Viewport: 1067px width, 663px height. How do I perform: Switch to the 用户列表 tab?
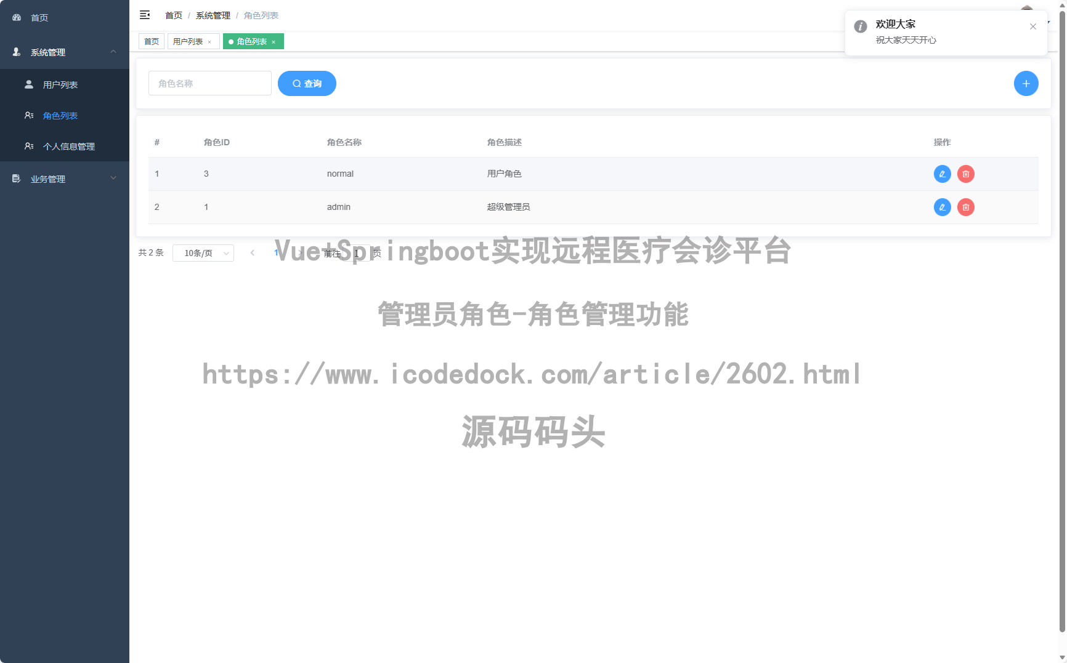click(x=189, y=41)
